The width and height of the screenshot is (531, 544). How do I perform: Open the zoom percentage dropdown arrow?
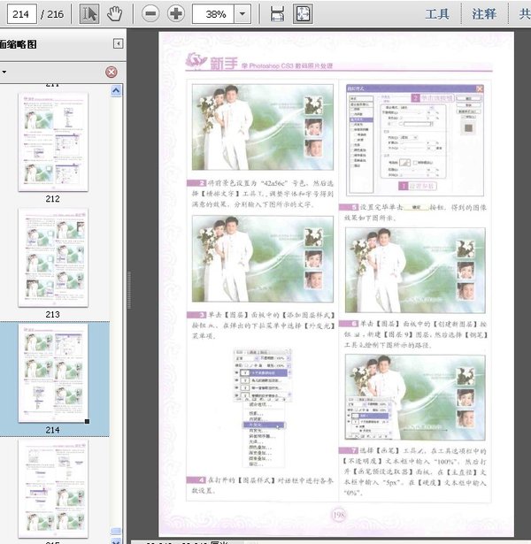pyautogui.click(x=242, y=14)
